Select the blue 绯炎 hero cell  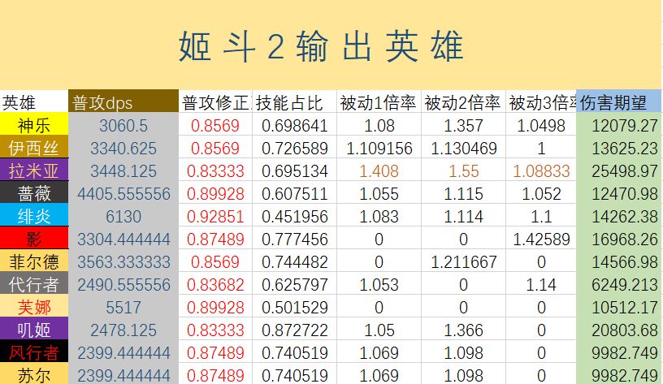[x=34, y=217]
